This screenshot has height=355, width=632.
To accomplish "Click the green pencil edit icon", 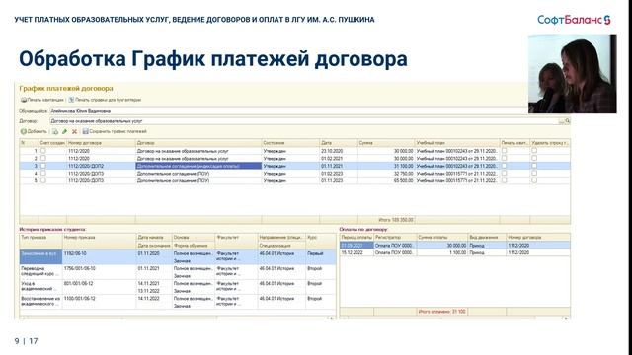I will 64,131.
